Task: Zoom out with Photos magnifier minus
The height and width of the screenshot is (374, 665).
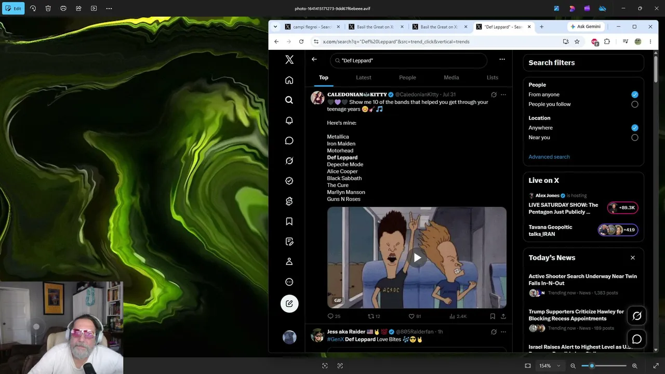Action: coord(573,366)
